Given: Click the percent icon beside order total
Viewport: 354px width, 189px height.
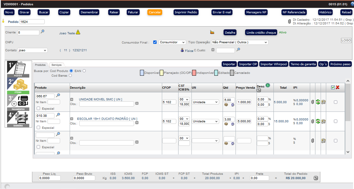Looking at the screenshot, I should click(316, 178).
